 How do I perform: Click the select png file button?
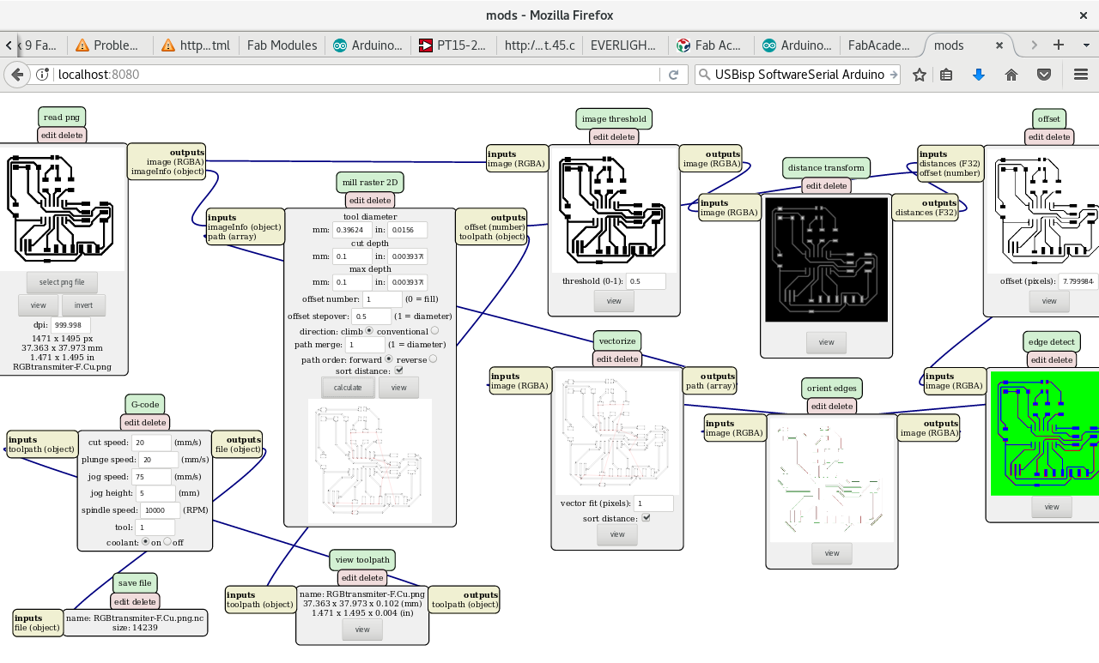click(x=62, y=282)
